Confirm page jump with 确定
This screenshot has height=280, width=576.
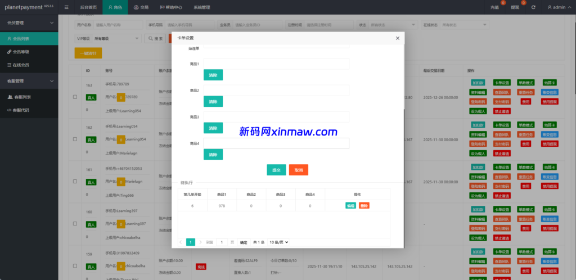[x=244, y=242]
